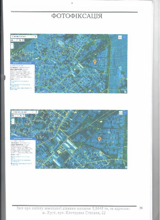Open the layers icon on the lower map
The height and width of the screenshot is (220, 160).
tap(121, 113)
